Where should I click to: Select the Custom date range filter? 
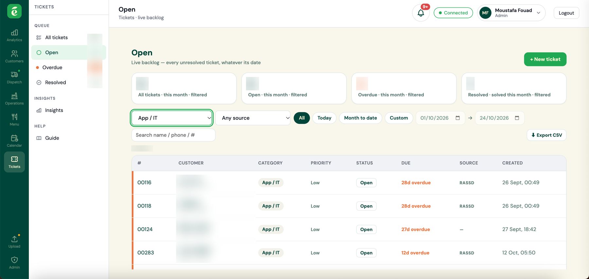[399, 118]
